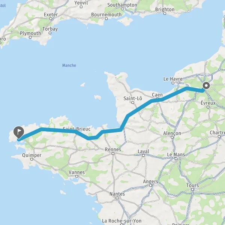225x225 pixels.
Task: Click the flag destination marker near Brest
Action: [x=19, y=132]
